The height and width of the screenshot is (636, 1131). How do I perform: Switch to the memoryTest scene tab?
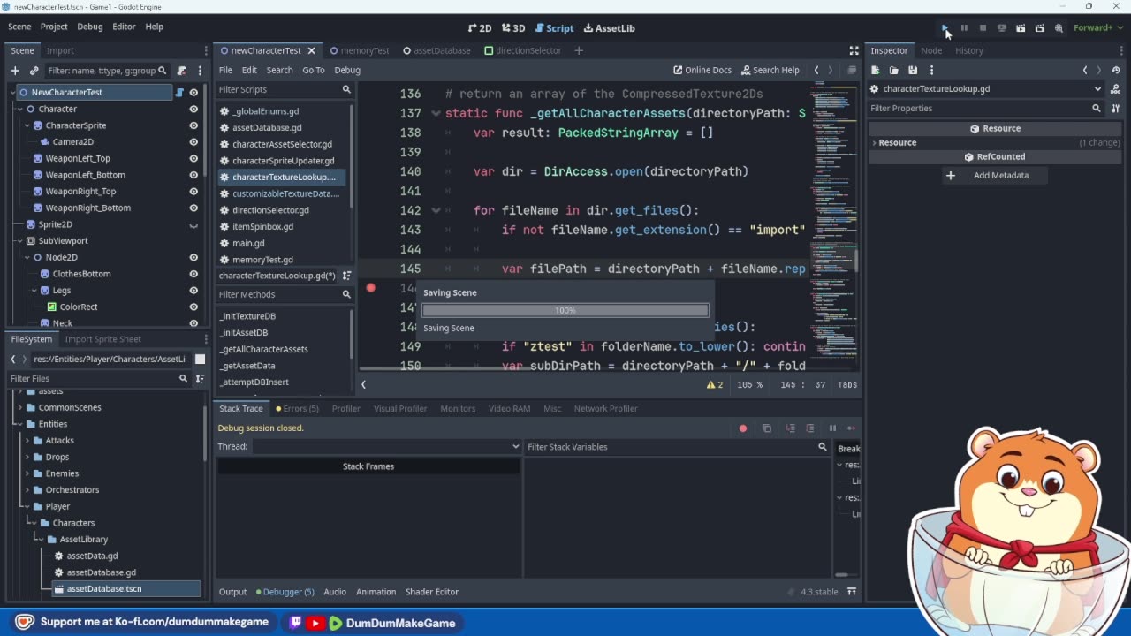point(360,50)
